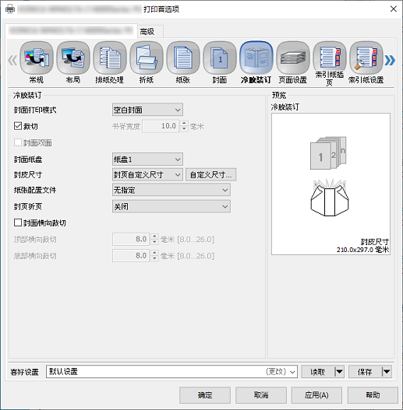Select the 封面 cover icon
Screen dimensions: 403x410
tap(220, 62)
